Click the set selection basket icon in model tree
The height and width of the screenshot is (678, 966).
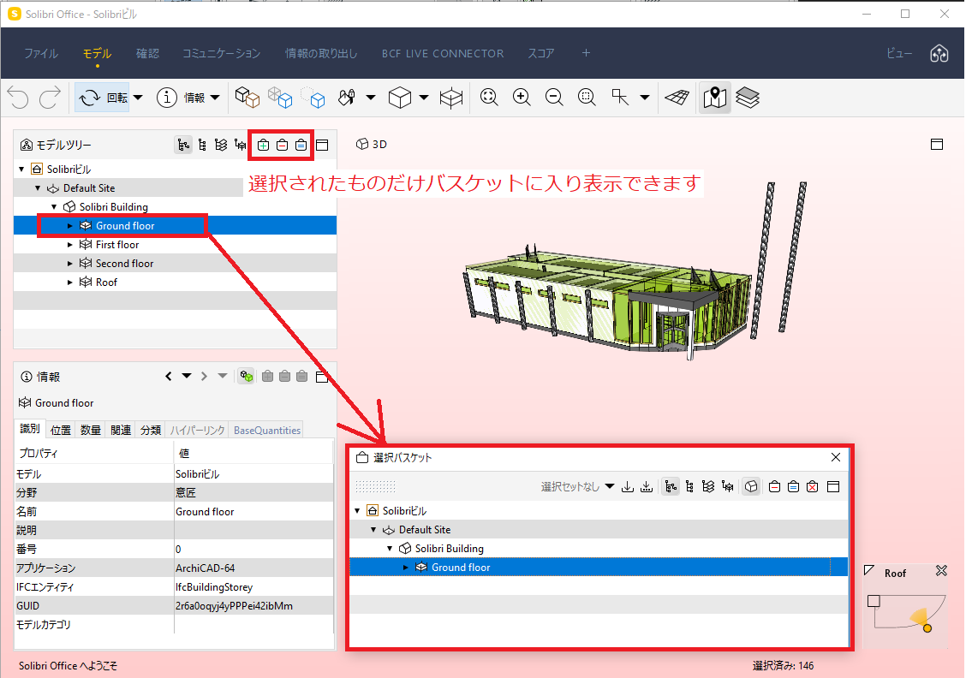pos(301,146)
